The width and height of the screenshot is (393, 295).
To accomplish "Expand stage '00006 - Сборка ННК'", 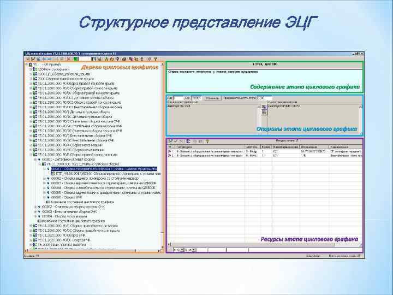I will [45, 197].
